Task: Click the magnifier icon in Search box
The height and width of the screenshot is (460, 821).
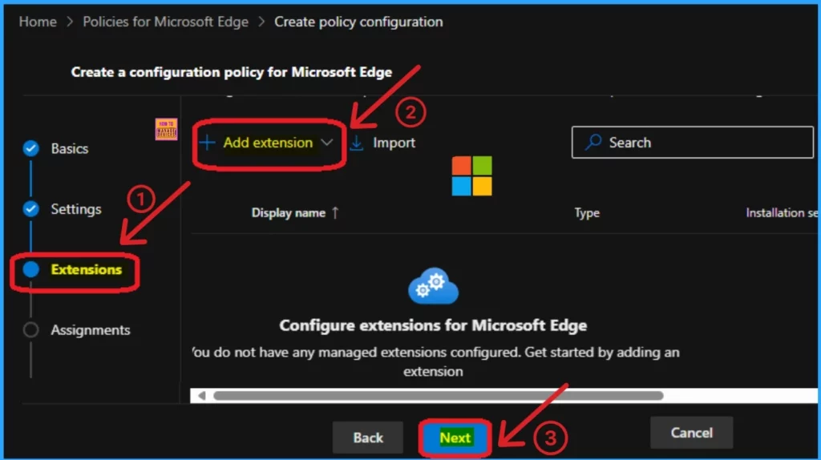Action: (593, 142)
